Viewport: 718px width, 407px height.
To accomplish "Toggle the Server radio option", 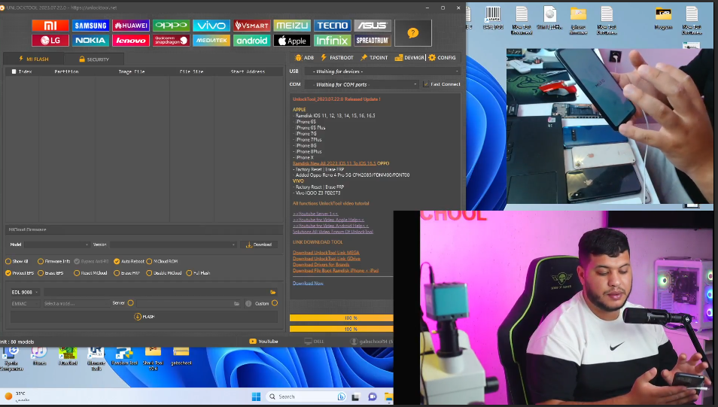I will (131, 303).
